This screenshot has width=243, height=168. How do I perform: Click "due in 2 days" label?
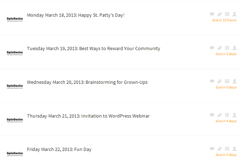coord(226,54)
